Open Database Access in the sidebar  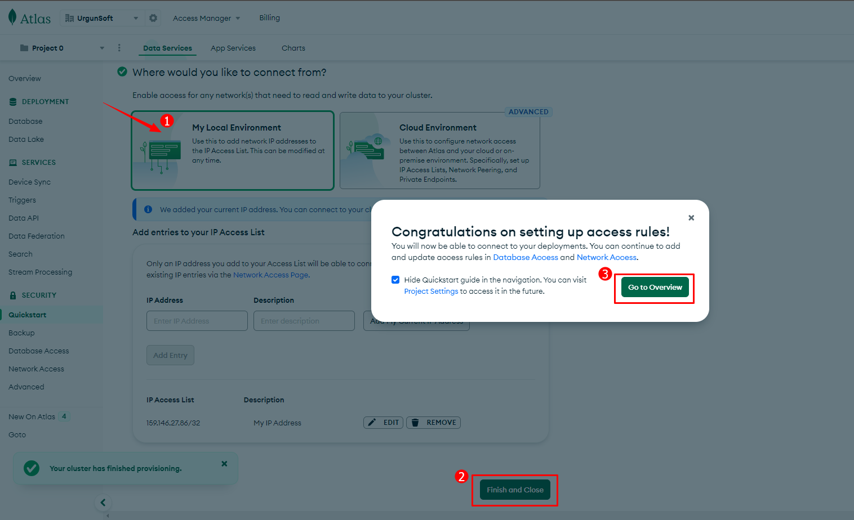(39, 351)
